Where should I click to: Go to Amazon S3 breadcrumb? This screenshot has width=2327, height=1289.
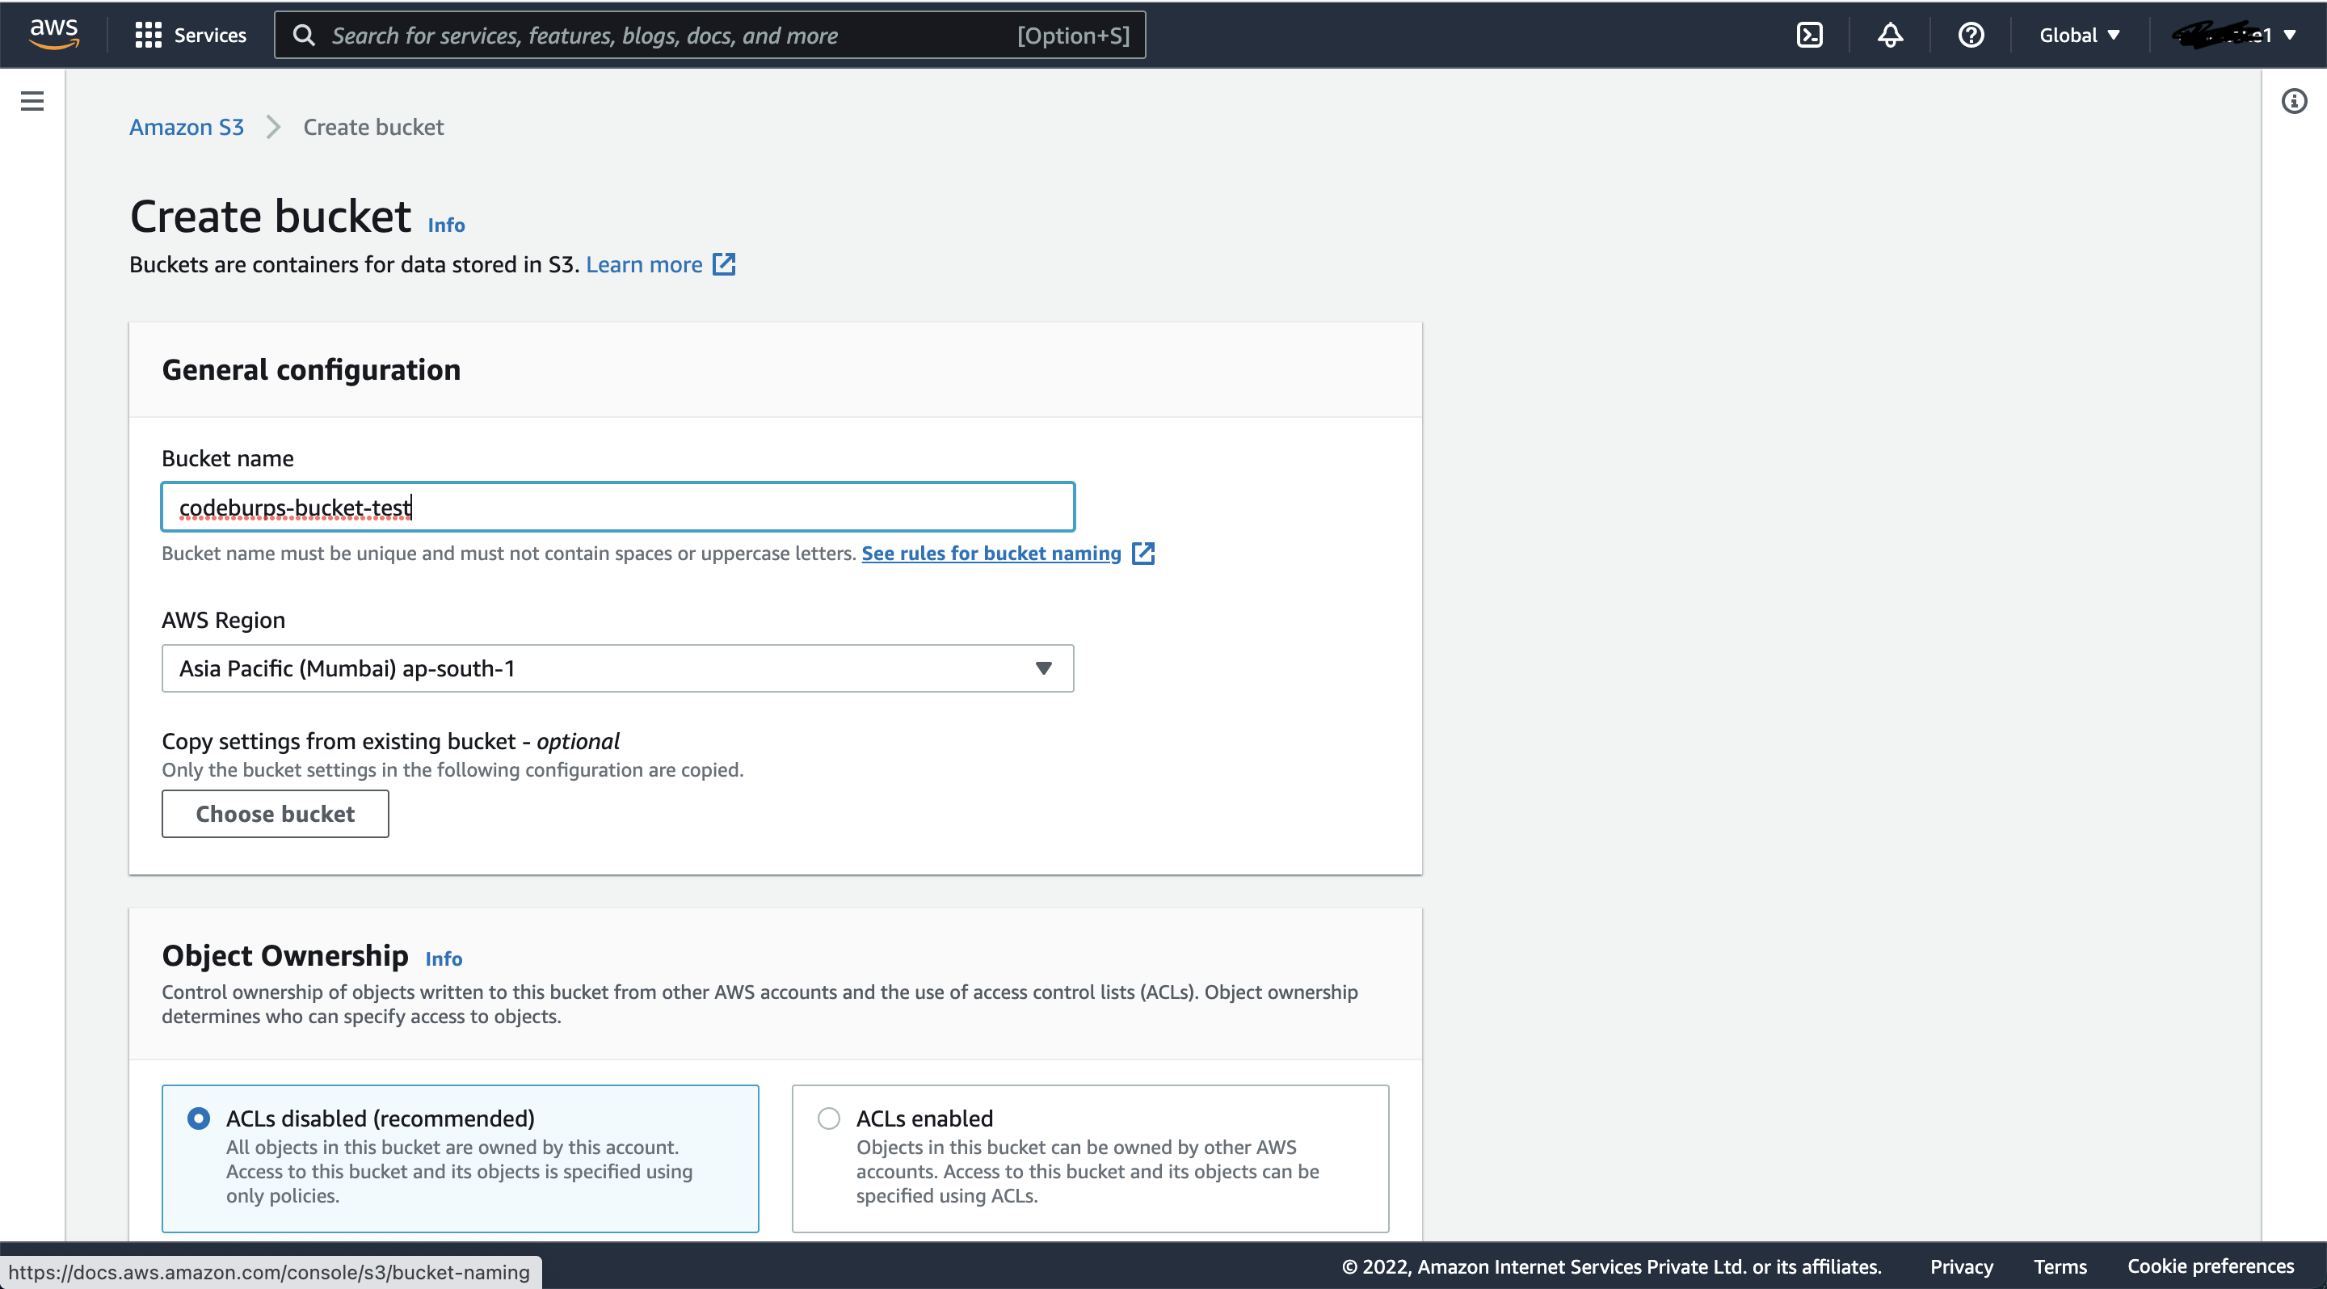click(186, 128)
